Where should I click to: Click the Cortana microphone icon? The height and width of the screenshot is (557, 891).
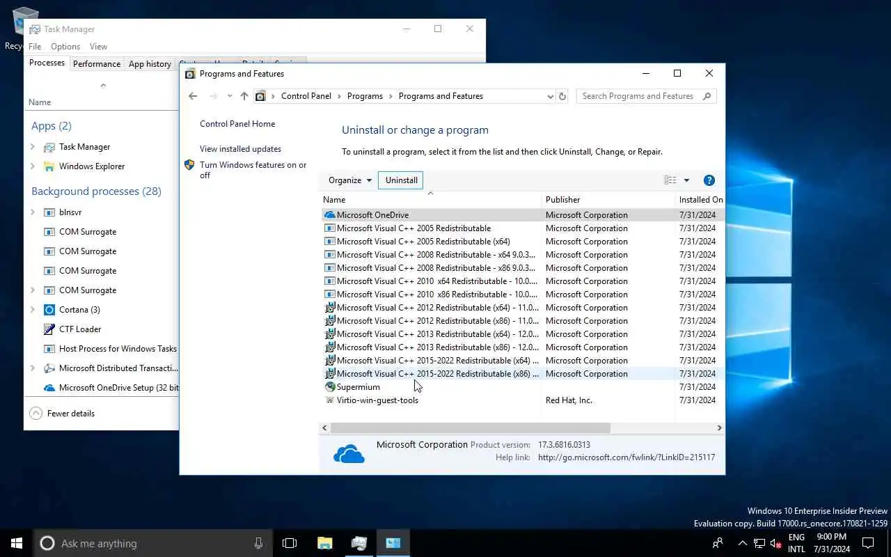coord(258,543)
